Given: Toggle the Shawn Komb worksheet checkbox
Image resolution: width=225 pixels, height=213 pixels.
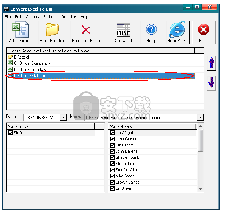Looking at the screenshot, I should pos(112,157).
